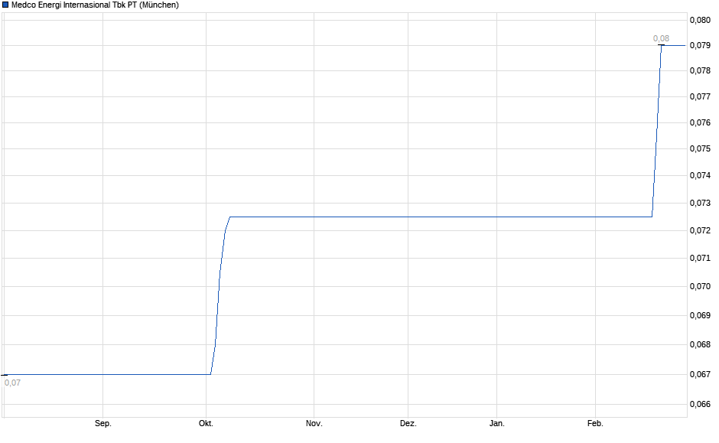The width and height of the screenshot is (719, 443).
Task: Select the 0,079 value on price axis
Action: [x=699, y=44]
